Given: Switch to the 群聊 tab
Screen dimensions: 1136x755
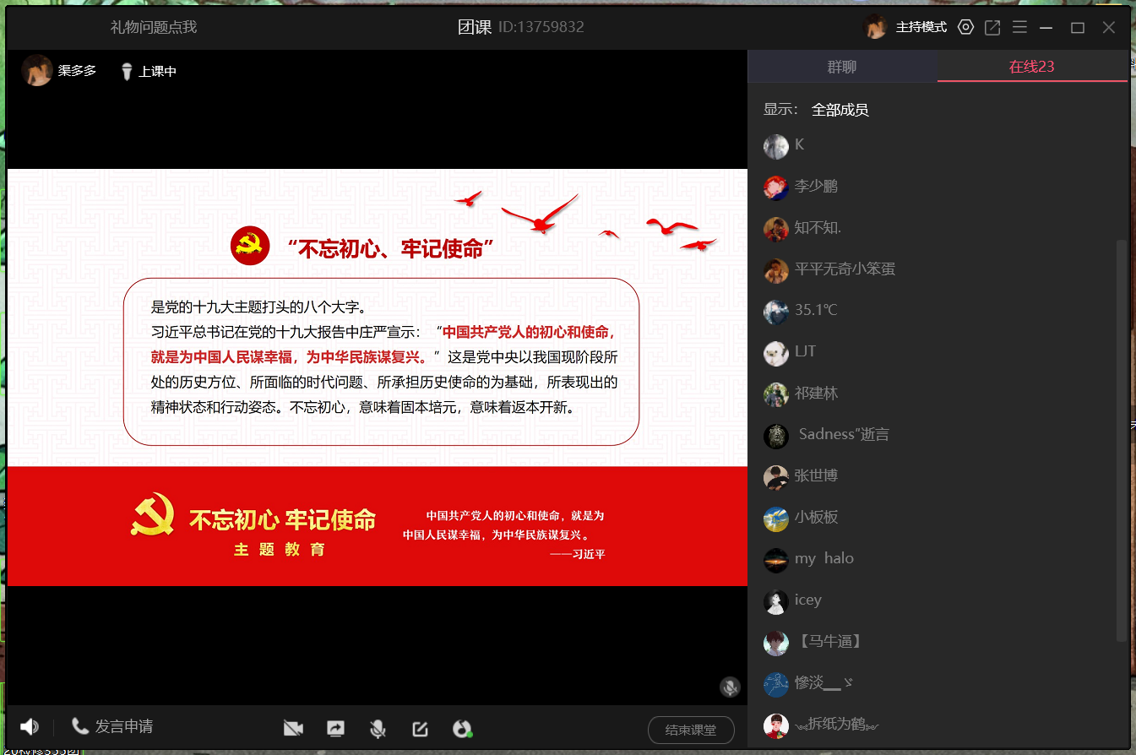Looking at the screenshot, I should coord(842,67).
